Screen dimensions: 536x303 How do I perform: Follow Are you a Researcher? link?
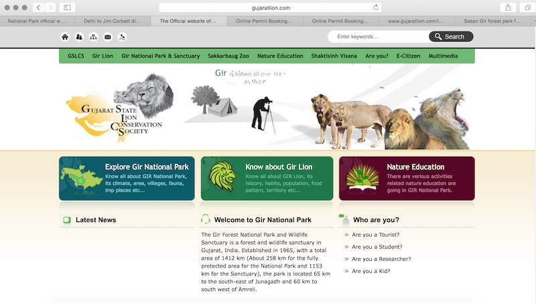381,259
